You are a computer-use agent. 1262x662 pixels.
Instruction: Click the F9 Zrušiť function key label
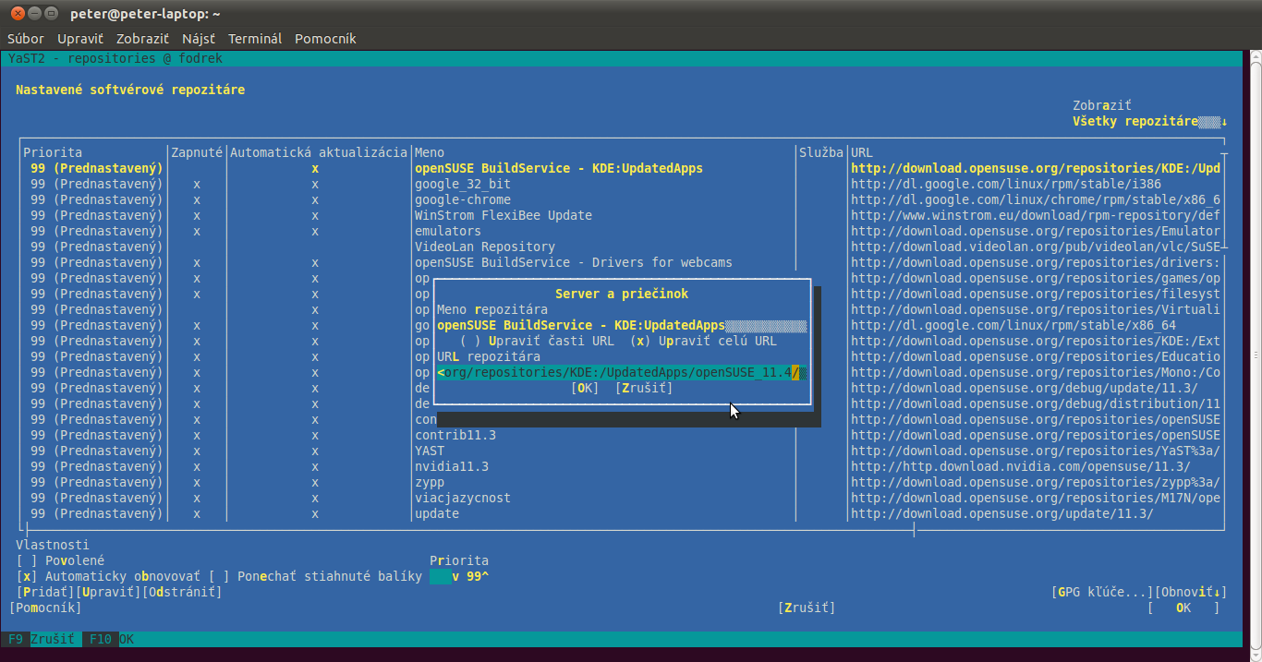(x=42, y=639)
